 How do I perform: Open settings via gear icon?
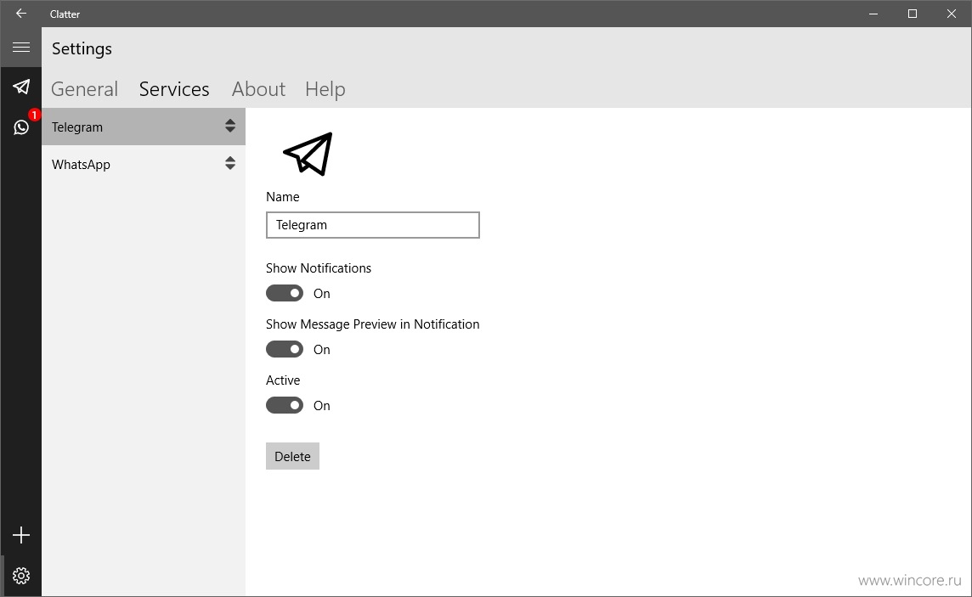21,576
